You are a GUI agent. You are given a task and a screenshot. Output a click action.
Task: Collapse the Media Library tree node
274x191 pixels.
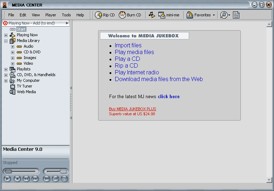(x=6, y=41)
